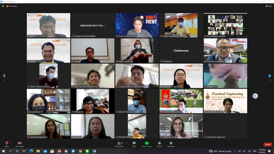Select the FIT Innovation channel video tile
The height and width of the screenshot is (154, 274).
coord(225,25)
